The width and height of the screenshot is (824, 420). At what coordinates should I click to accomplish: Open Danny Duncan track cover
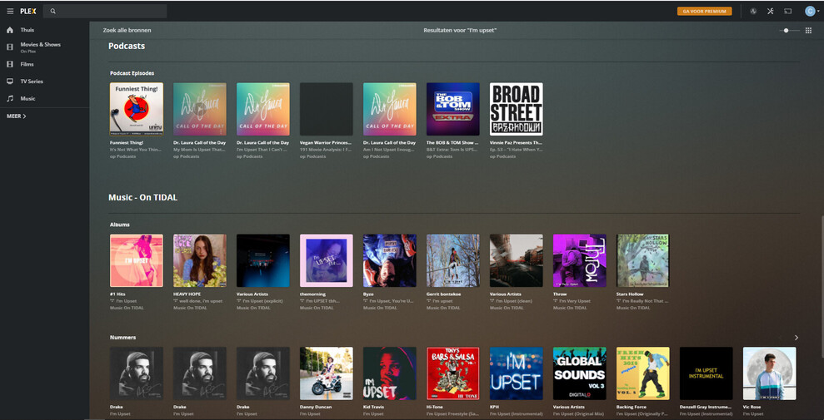(327, 373)
